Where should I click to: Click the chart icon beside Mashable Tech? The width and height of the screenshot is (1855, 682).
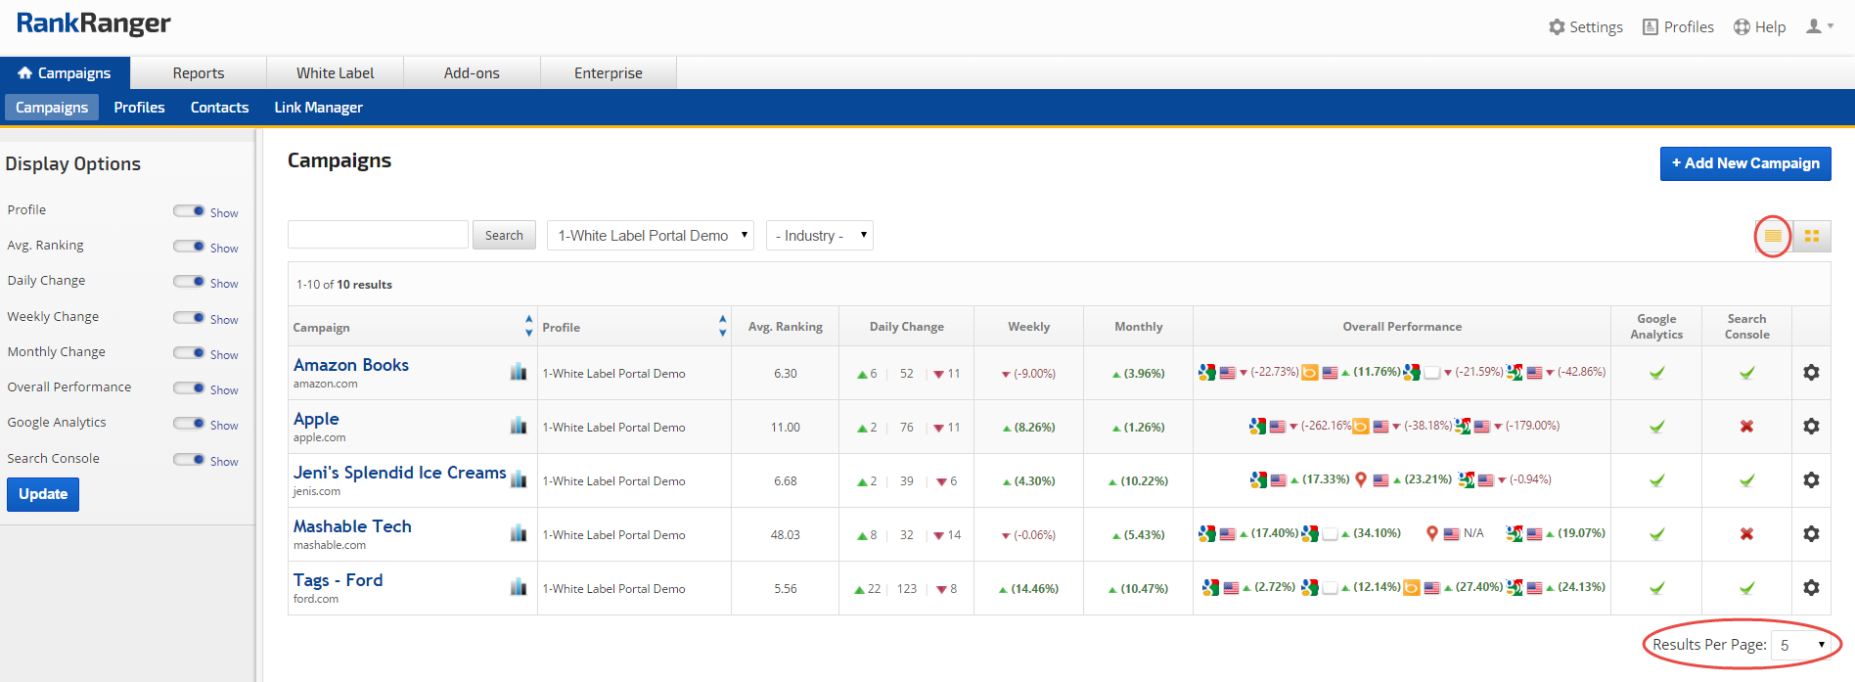519,533
